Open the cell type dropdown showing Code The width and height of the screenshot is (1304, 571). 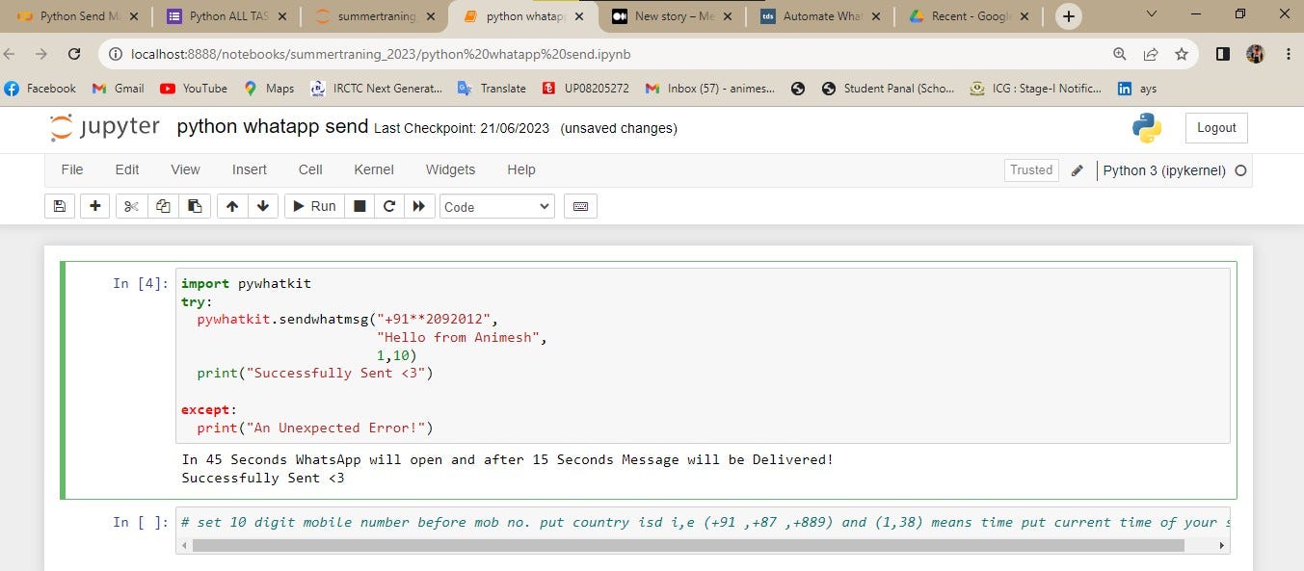click(x=496, y=205)
